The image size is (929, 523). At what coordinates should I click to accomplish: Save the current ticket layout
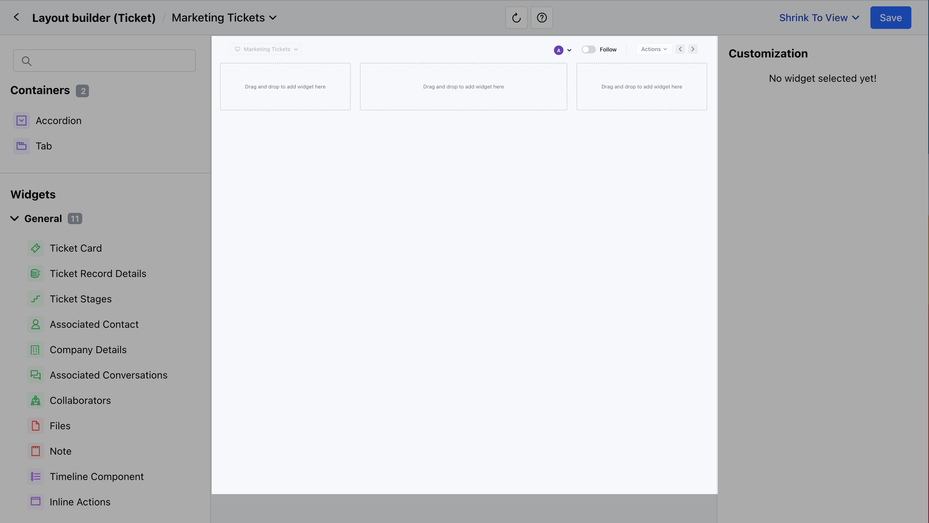890,17
